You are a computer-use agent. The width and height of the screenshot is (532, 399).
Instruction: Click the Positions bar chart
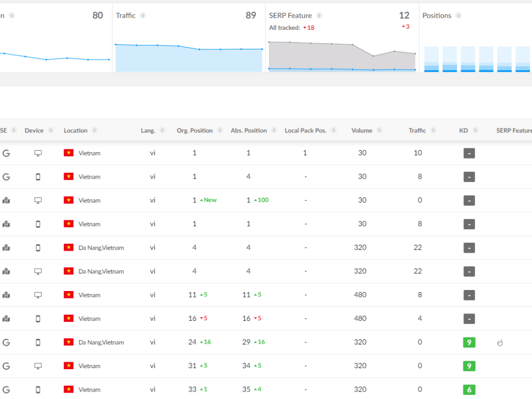coord(477,59)
